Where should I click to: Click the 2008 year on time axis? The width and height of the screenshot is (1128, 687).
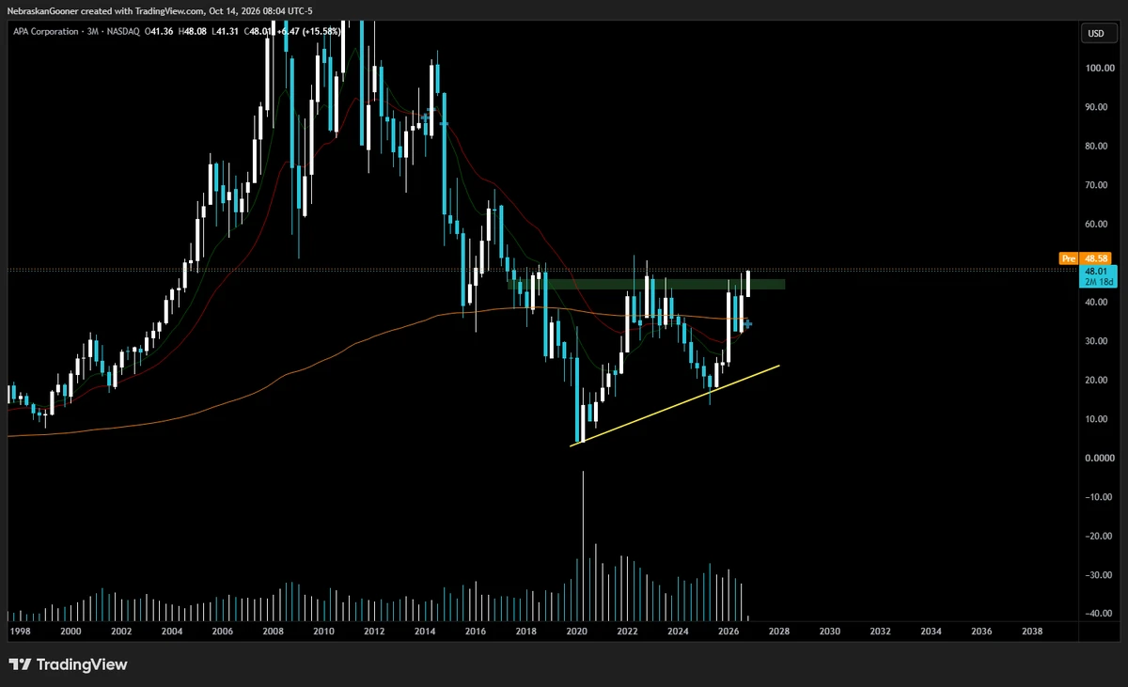(x=272, y=632)
